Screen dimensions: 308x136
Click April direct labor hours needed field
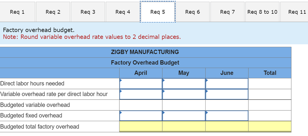(x=141, y=83)
